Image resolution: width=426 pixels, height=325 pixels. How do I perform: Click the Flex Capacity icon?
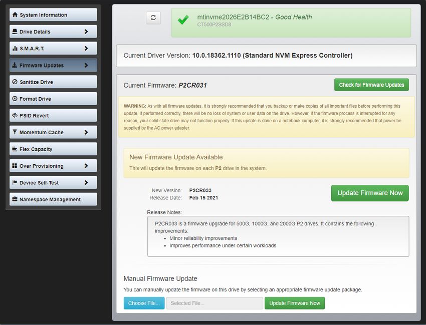(15, 149)
